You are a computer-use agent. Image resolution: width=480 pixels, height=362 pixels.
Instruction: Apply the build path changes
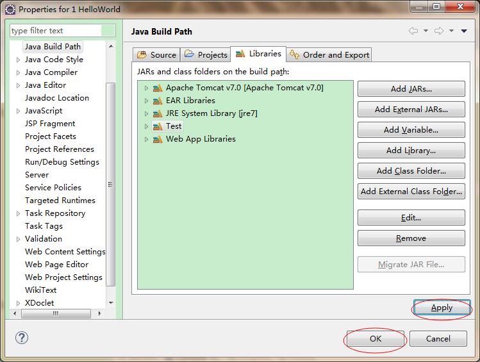coord(442,308)
